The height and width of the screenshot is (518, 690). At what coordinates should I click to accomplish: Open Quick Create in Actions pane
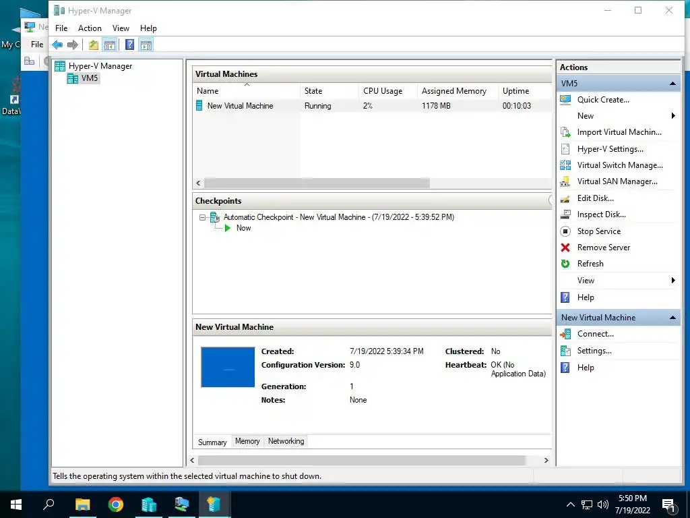click(603, 100)
